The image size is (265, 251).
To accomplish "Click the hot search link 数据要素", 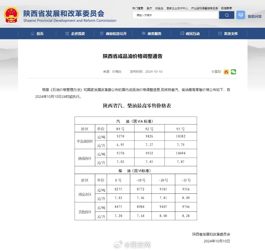I will [226, 8].
